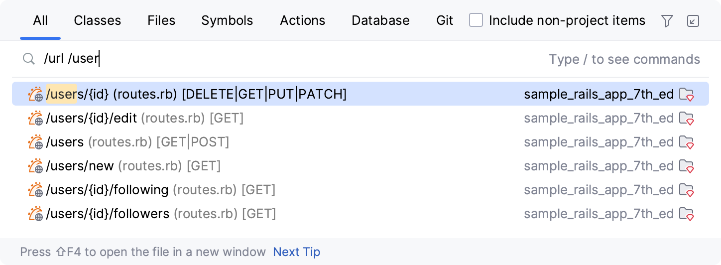Image resolution: width=721 pixels, height=265 pixels.
Task: Select the /users/{id} DELETE|GET|PUT|PATCH result
Action: 196,94
